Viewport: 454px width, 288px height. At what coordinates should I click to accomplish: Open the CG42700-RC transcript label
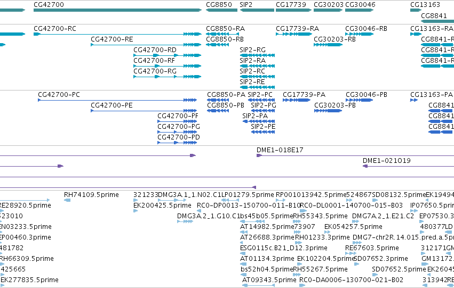click(x=55, y=29)
